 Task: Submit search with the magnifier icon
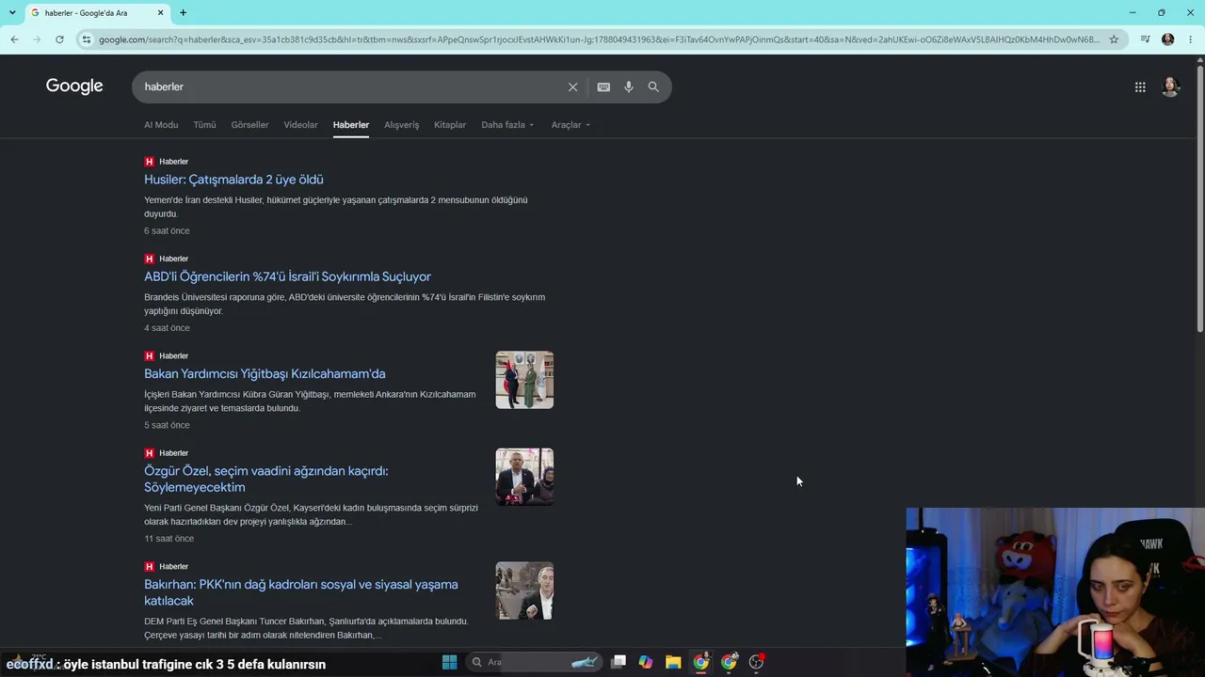[653, 87]
